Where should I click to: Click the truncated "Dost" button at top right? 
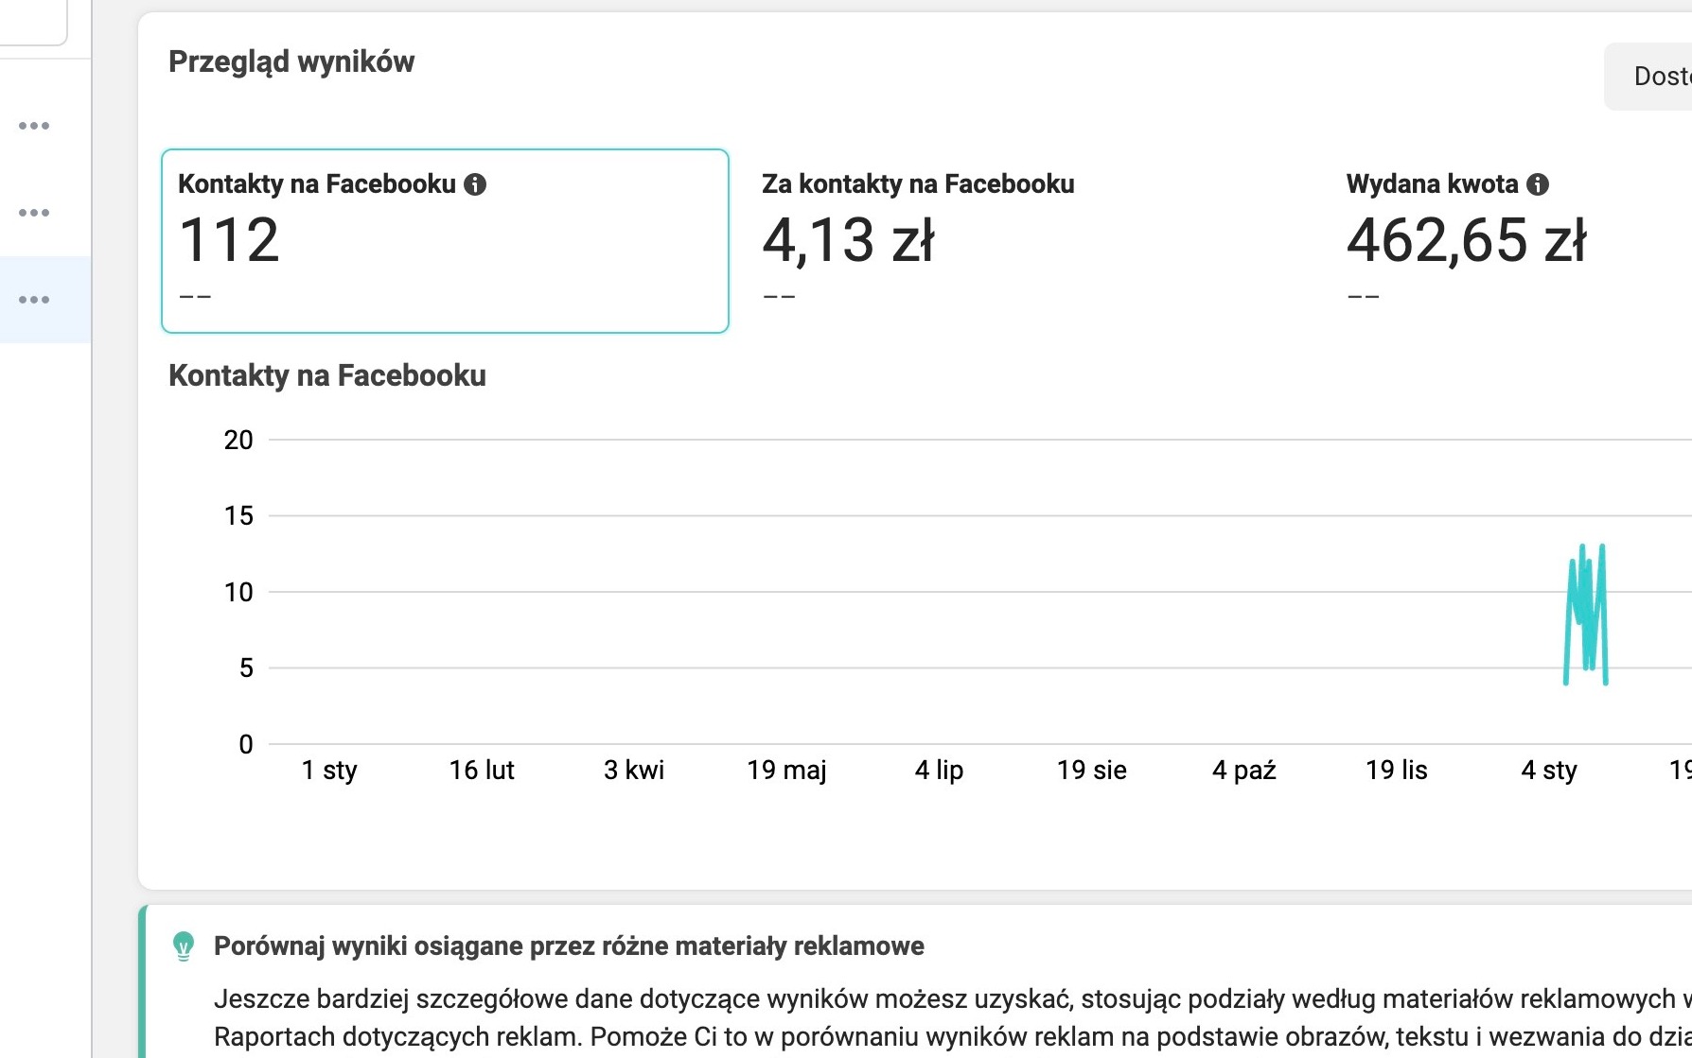1651,77
